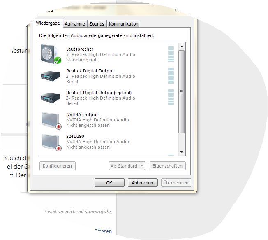Switch to the Kommunikation tab
268x240 pixels.
[124, 24]
